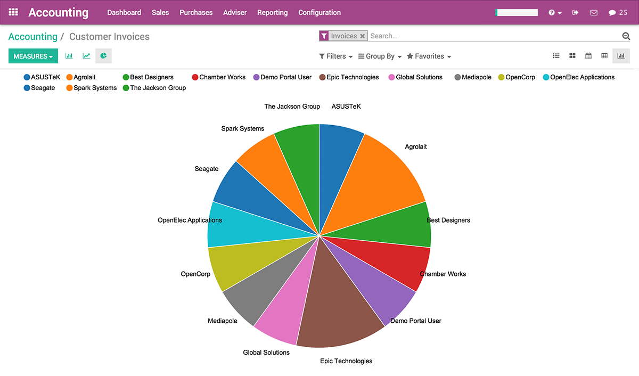Select the bar chart type
Viewport: 639px width, 376px height.
coord(69,56)
